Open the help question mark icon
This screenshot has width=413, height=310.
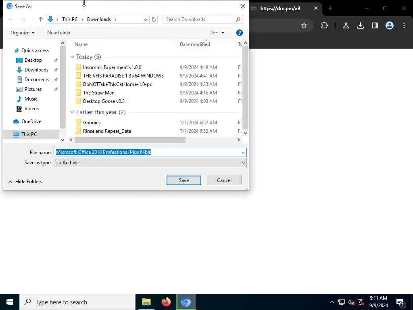click(240, 33)
